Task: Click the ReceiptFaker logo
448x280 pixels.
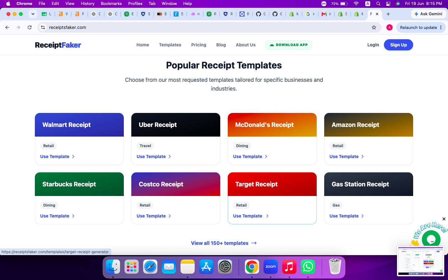Action: pyautogui.click(x=58, y=45)
